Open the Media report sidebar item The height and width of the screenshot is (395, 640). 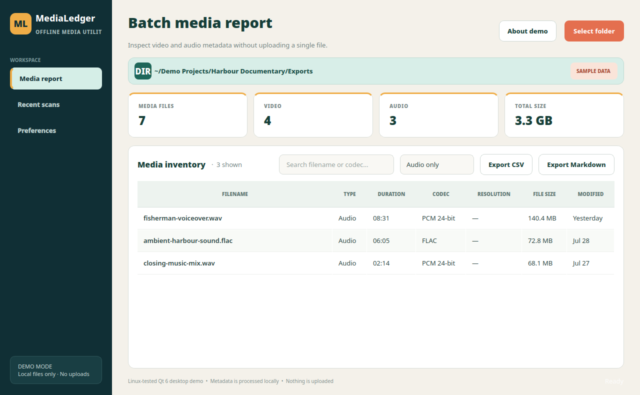(x=56, y=78)
